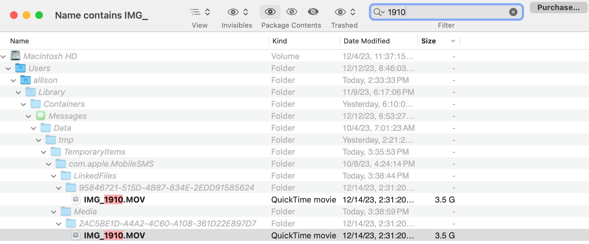The height and width of the screenshot is (244, 589).
Task: Toggle the Invisibles eye icon
Action: (x=233, y=12)
